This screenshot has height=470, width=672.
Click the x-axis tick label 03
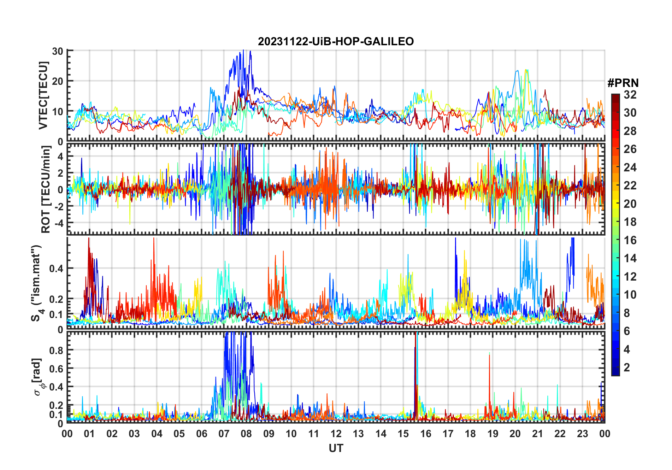click(x=134, y=434)
